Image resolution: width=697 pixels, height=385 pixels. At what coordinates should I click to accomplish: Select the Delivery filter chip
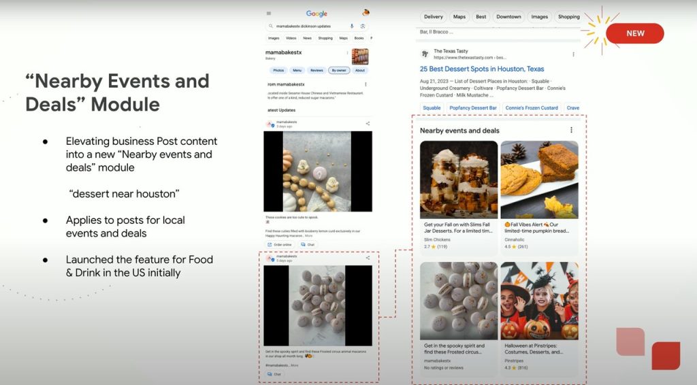434,17
